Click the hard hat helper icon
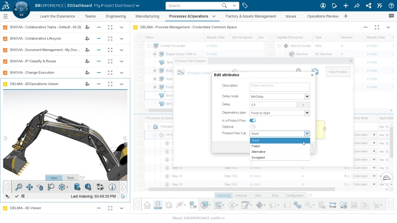 point(387,178)
